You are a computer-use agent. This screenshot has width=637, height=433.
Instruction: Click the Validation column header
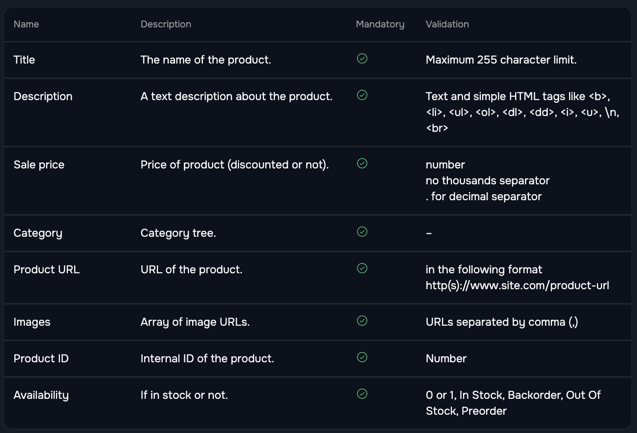447,24
